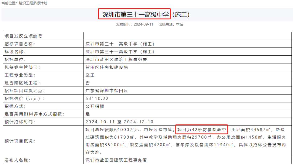Image resolution: width=293 pixels, height=165 pixels.
Task: Select 深圳市盐田区建筑工程事务署 in 招标单位 row
Action: click(116, 59)
